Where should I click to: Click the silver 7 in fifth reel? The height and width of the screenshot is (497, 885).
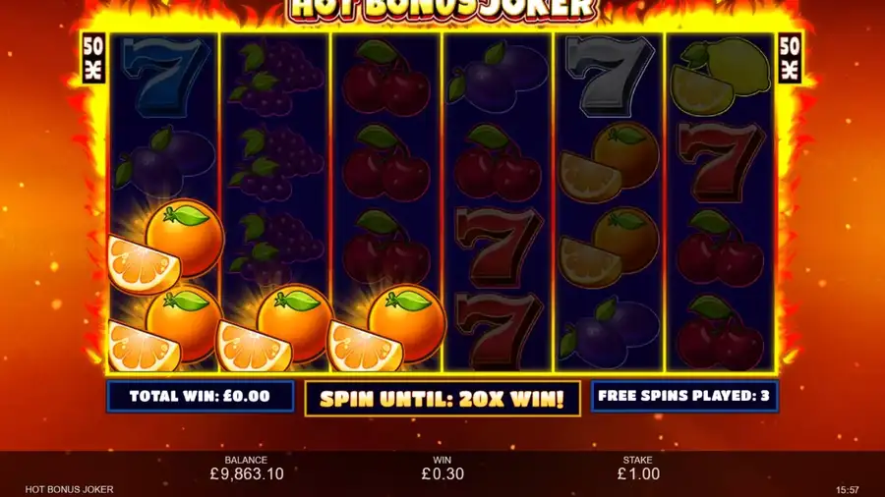point(609,76)
